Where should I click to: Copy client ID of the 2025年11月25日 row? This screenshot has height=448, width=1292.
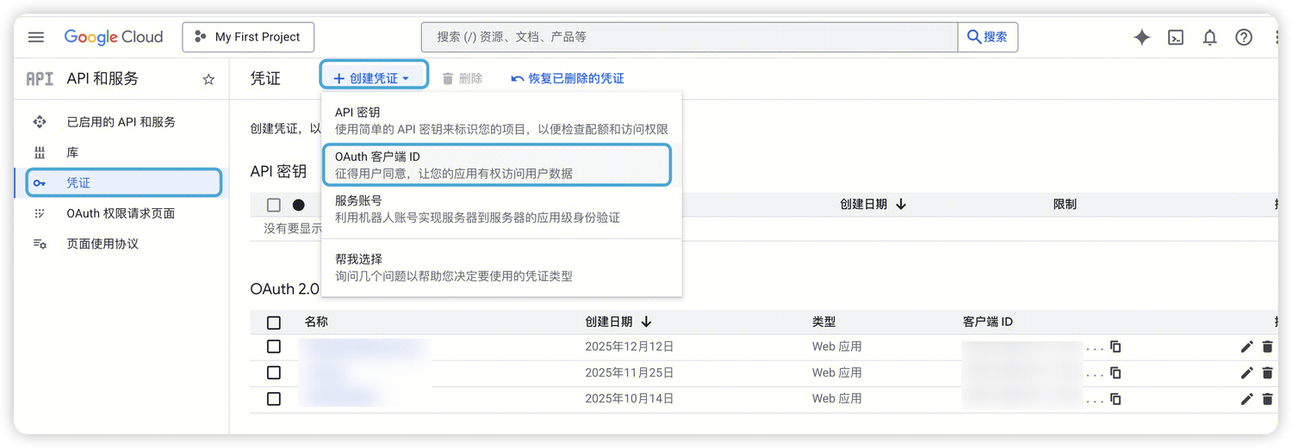[x=1115, y=372]
